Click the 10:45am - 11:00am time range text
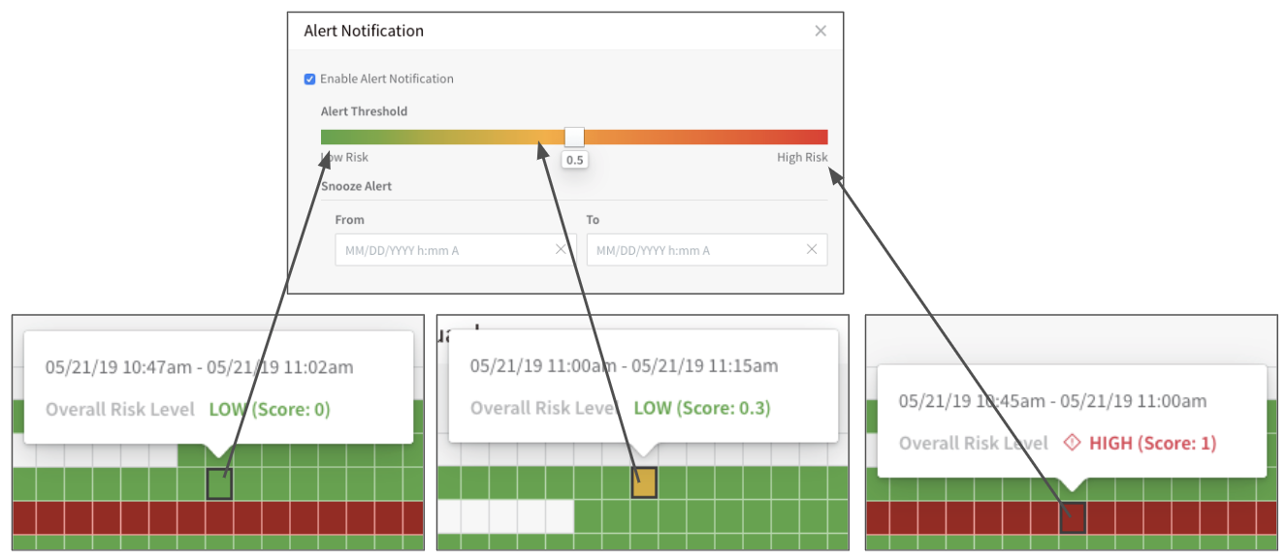This screenshot has width=1286, height=560. pos(1053,401)
